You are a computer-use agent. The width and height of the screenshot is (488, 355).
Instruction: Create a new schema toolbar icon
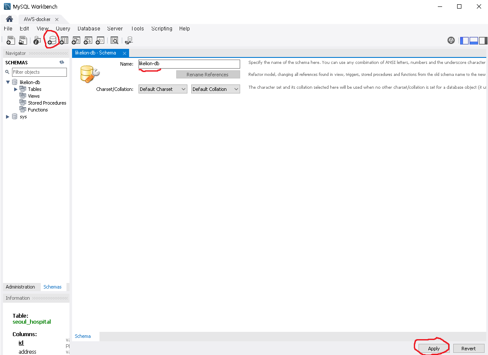pyautogui.click(x=51, y=40)
